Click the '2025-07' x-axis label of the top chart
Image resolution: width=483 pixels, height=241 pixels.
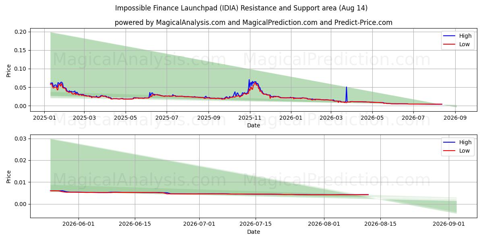tap(167, 118)
